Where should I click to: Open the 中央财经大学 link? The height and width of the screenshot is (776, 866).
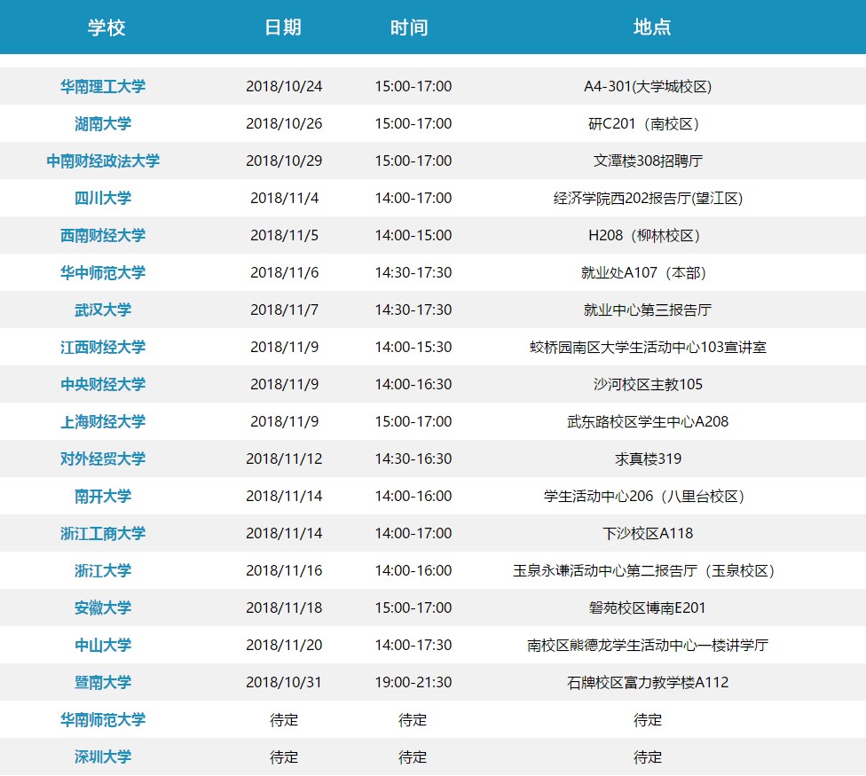click(x=103, y=384)
